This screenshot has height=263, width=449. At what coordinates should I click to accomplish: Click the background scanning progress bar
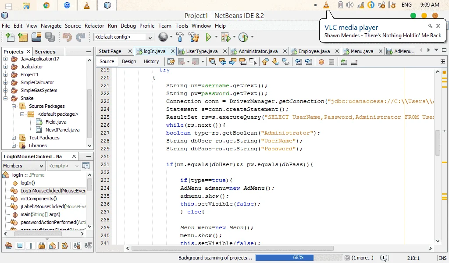point(299,258)
